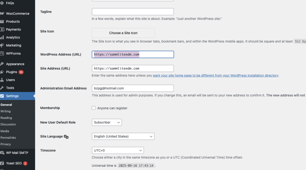Open the Permalinks settings submenu
The width and height of the screenshot is (306, 170).
(8, 137)
